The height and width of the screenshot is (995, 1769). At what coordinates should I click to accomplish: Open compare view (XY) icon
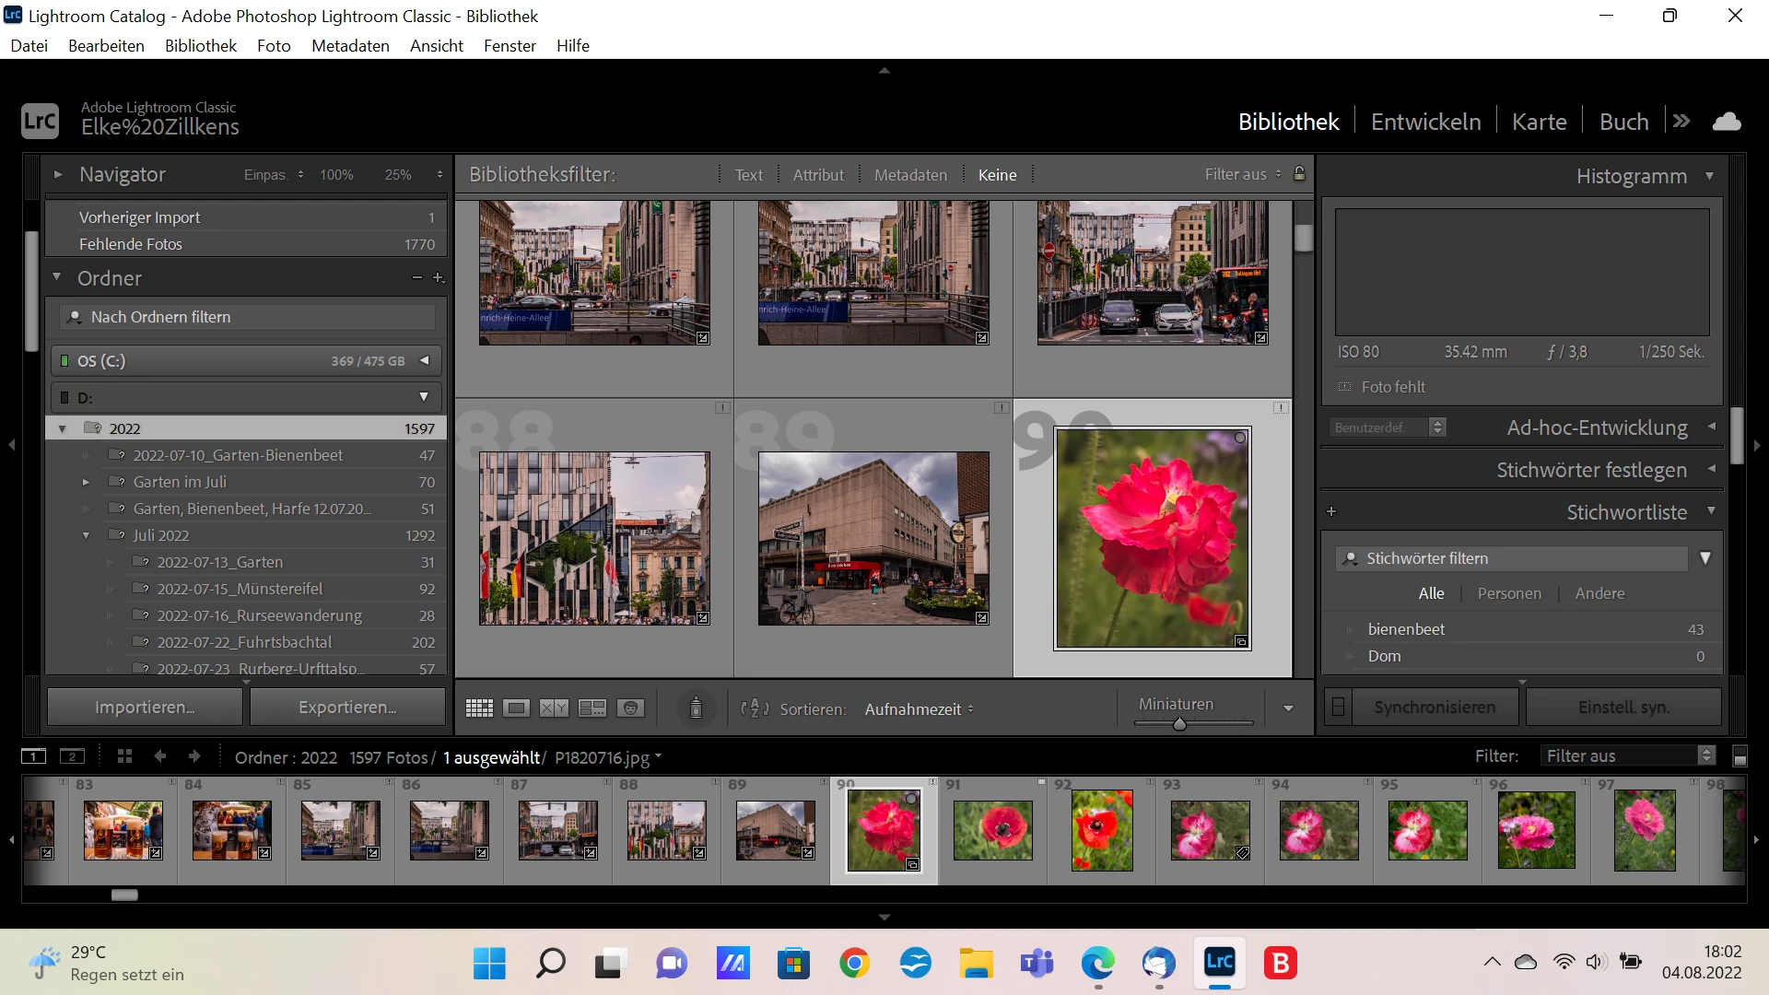[x=554, y=708]
